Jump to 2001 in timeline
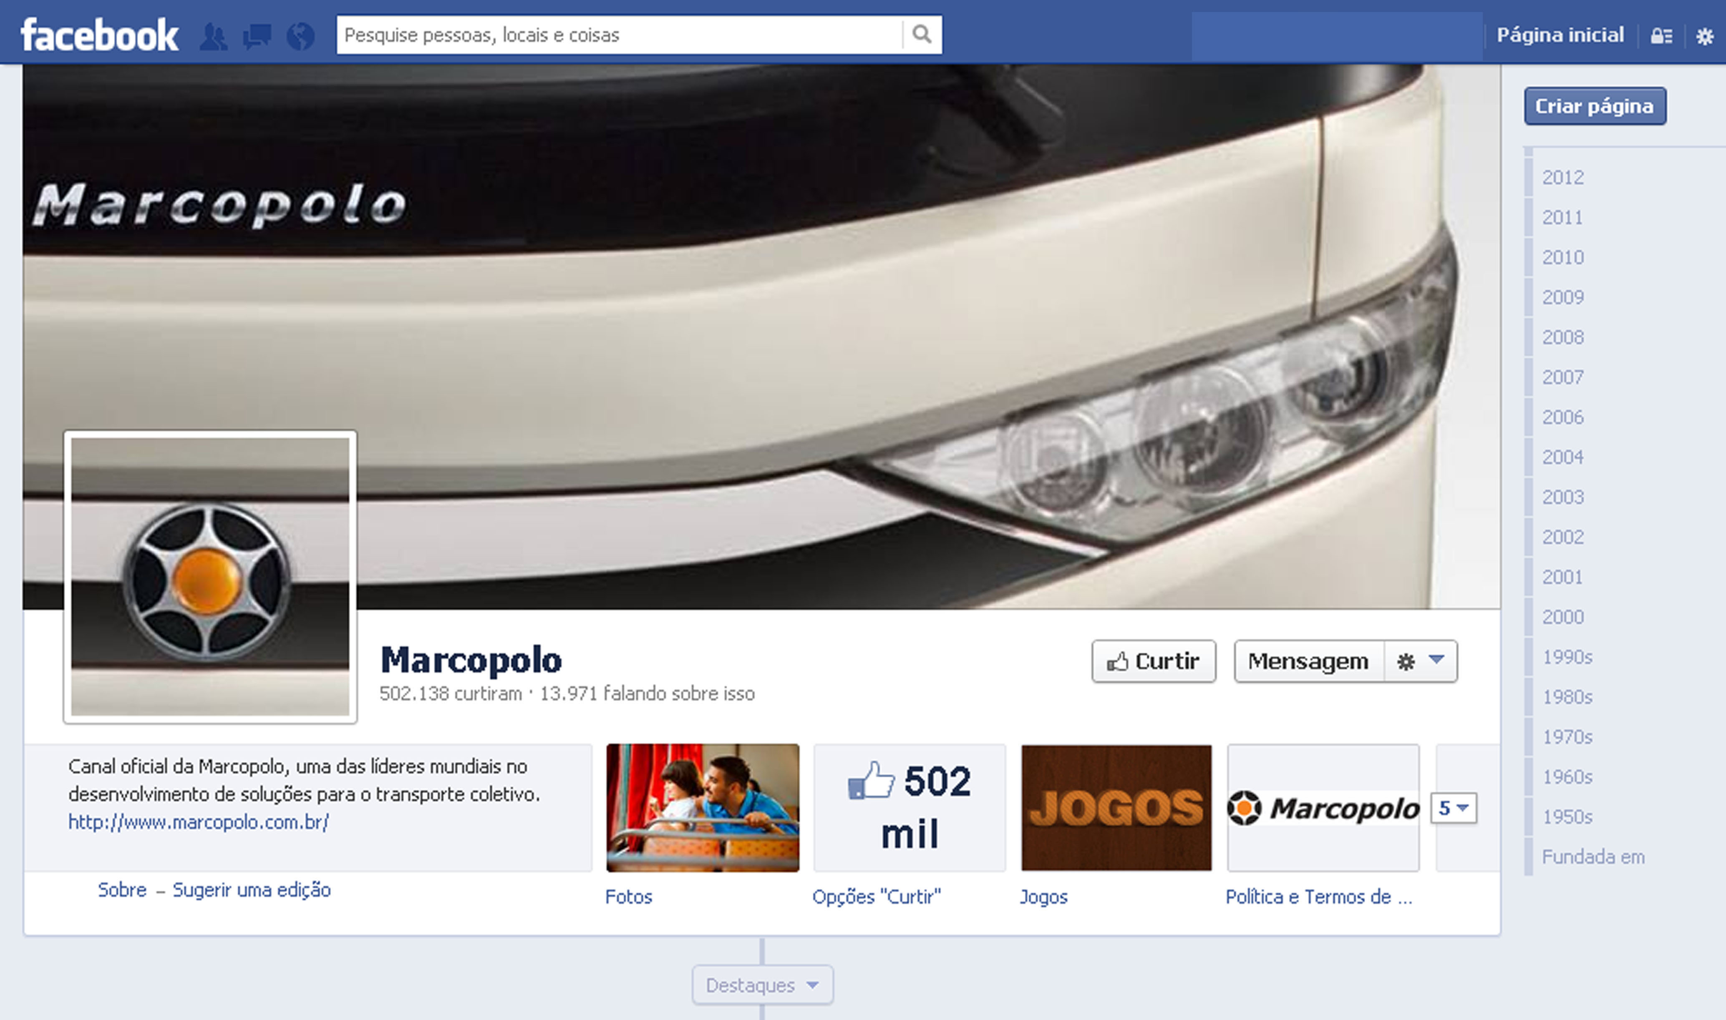1726x1020 pixels. point(1562,577)
